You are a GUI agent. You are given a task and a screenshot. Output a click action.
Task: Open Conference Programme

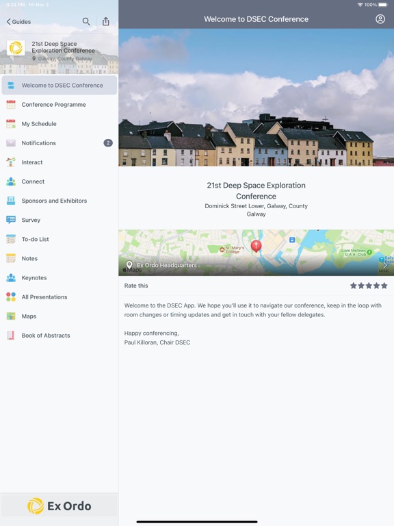[x=60, y=105]
